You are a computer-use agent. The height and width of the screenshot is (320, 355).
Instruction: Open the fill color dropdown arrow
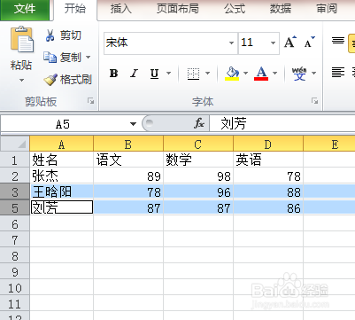click(245, 73)
